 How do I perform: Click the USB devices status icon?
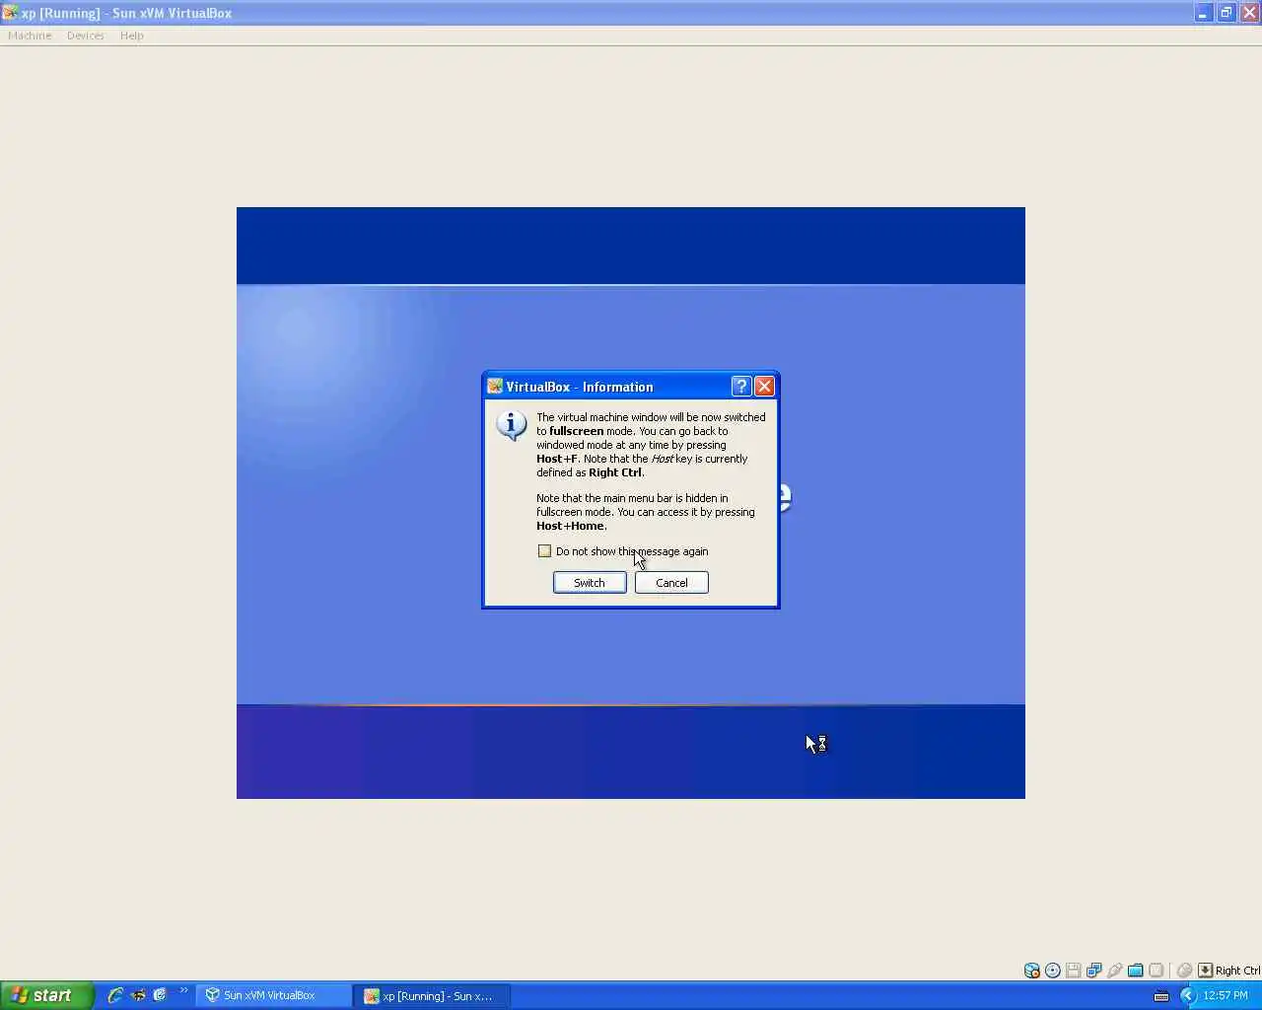pyautogui.click(x=1115, y=971)
